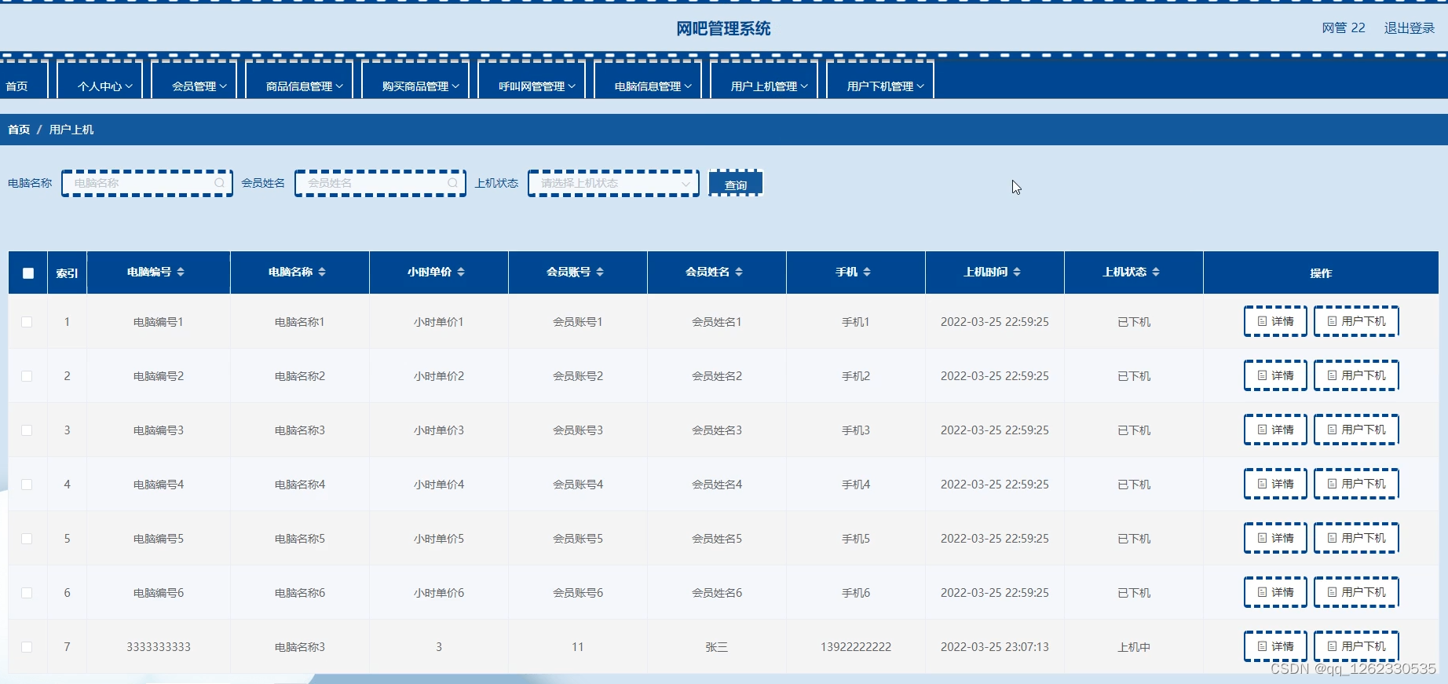Click the 网管 22 user label
Screen dimensions: 1448x684
[1344, 28]
